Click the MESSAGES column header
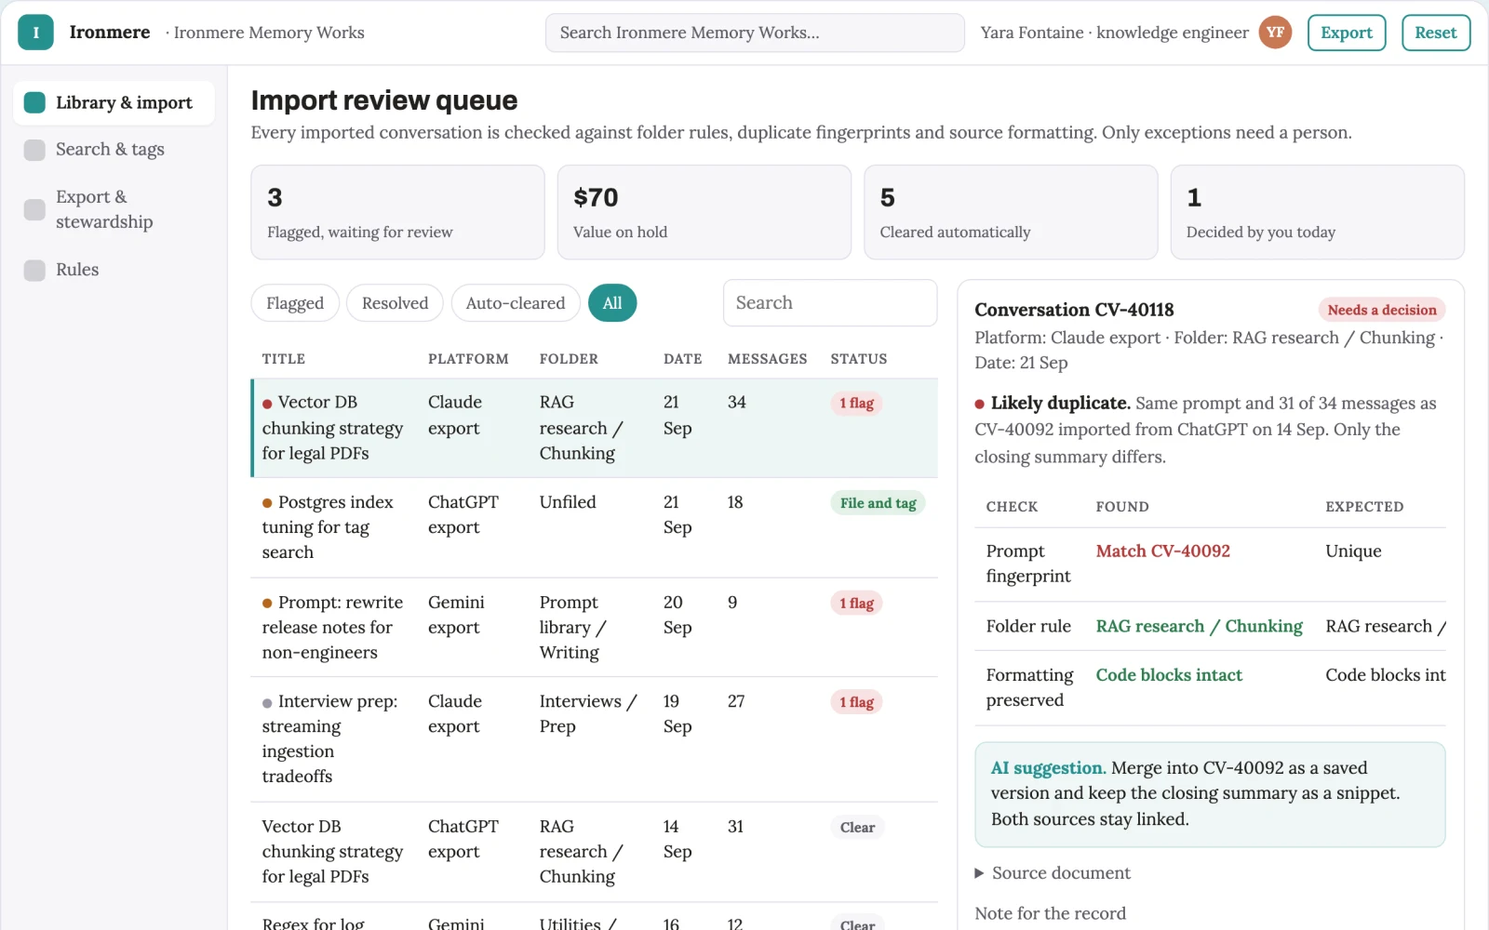The image size is (1489, 930). (x=767, y=359)
